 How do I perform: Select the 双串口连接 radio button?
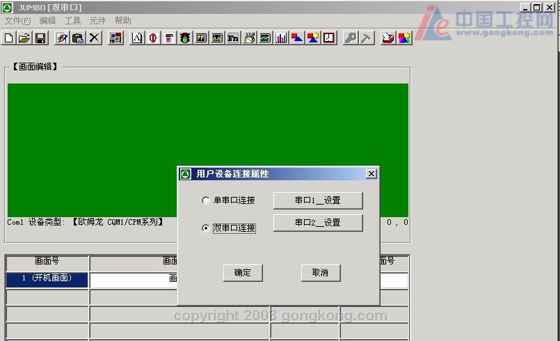coord(205,228)
